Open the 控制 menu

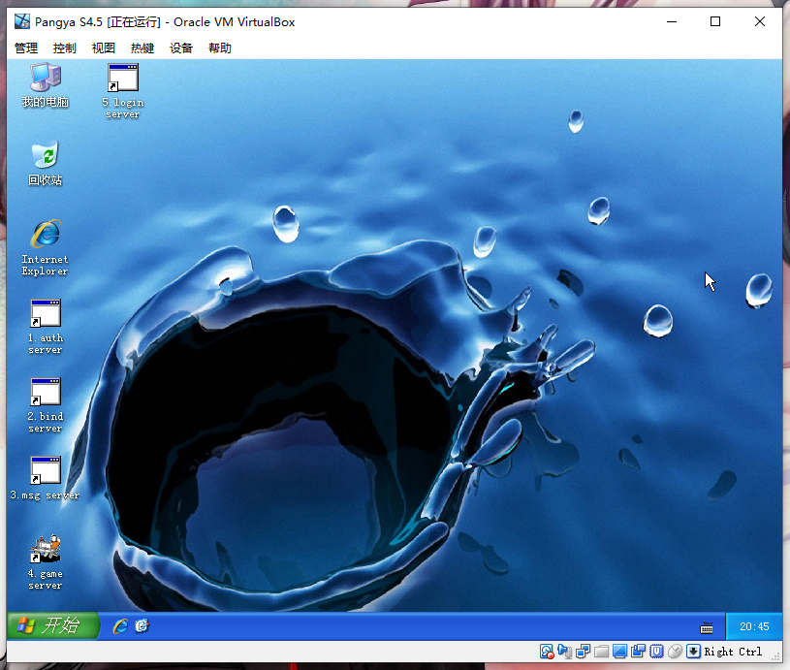pos(65,48)
